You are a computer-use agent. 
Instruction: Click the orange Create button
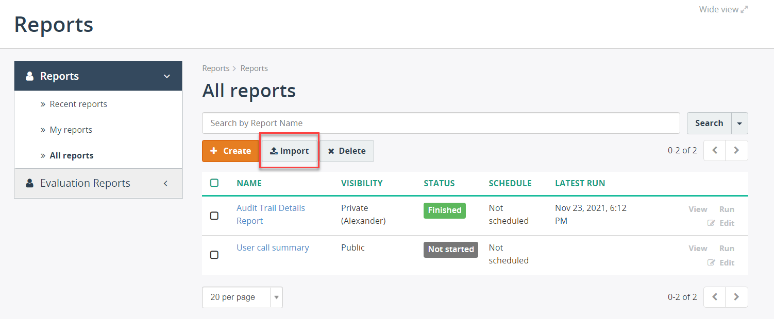pyautogui.click(x=230, y=151)
